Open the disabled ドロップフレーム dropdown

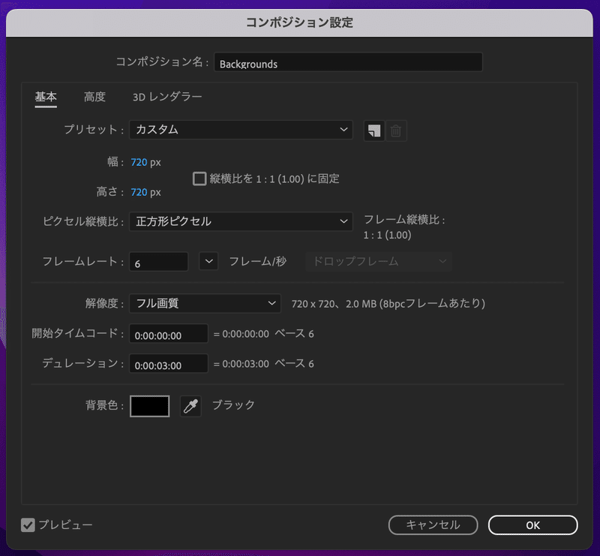379,262
